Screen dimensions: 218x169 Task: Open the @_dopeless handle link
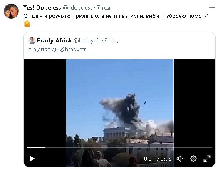(x=78, y=8)
